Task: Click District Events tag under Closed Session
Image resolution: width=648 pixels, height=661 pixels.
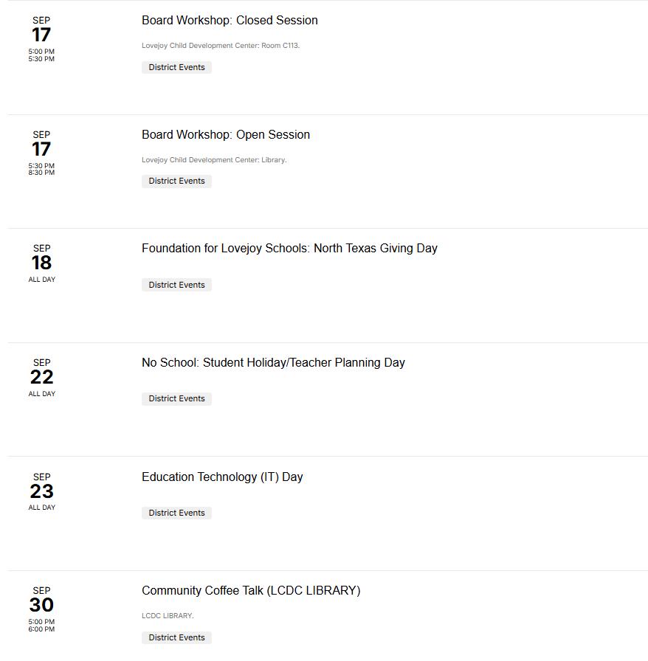Action: tap(177, 67)
